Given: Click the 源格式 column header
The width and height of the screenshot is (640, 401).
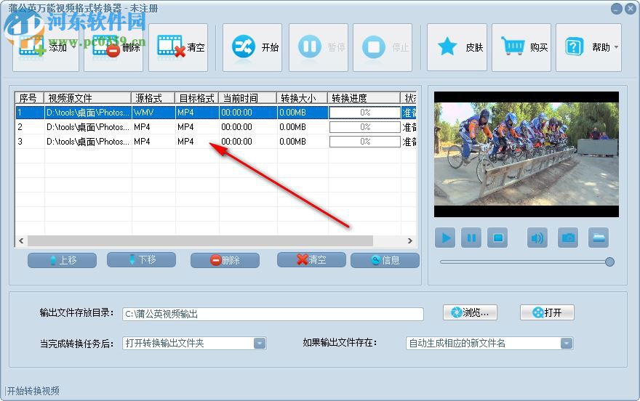Looking at the screenshot, I should coord(153,98).
